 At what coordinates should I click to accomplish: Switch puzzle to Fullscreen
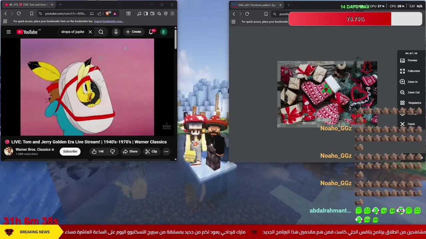(x=410, y=71)
